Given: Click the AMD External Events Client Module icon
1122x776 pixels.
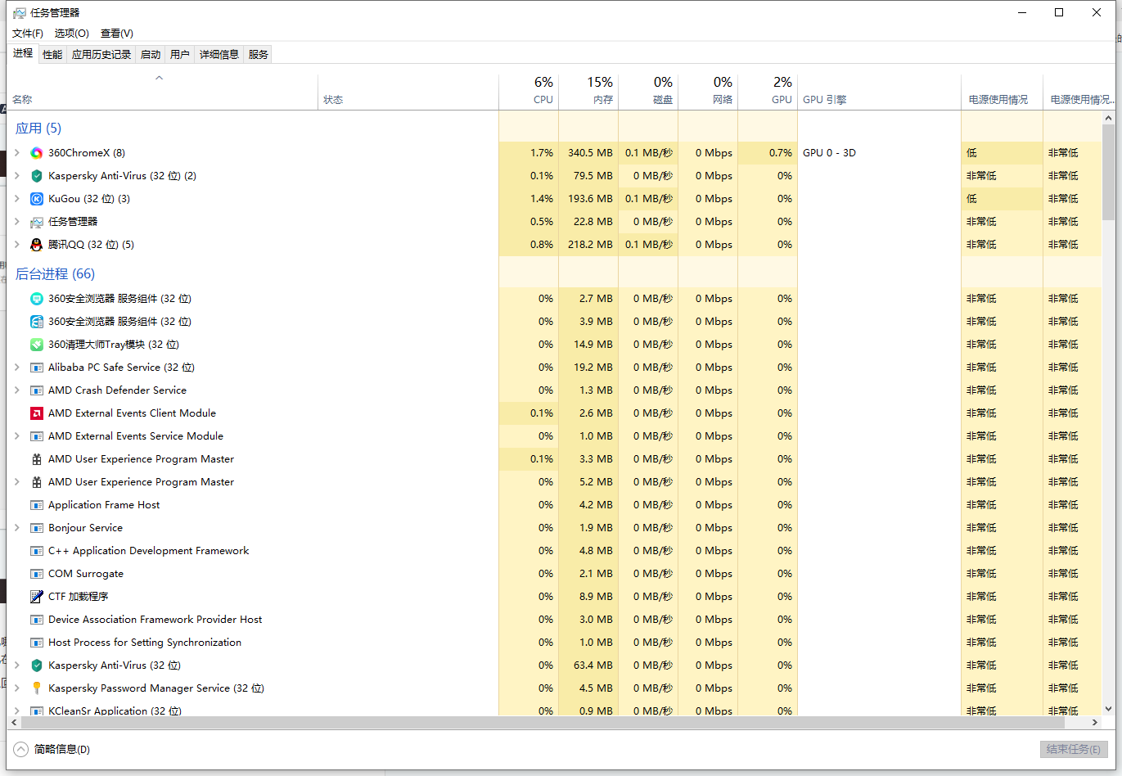Looking at the screenshot, I should click(37, 413).
